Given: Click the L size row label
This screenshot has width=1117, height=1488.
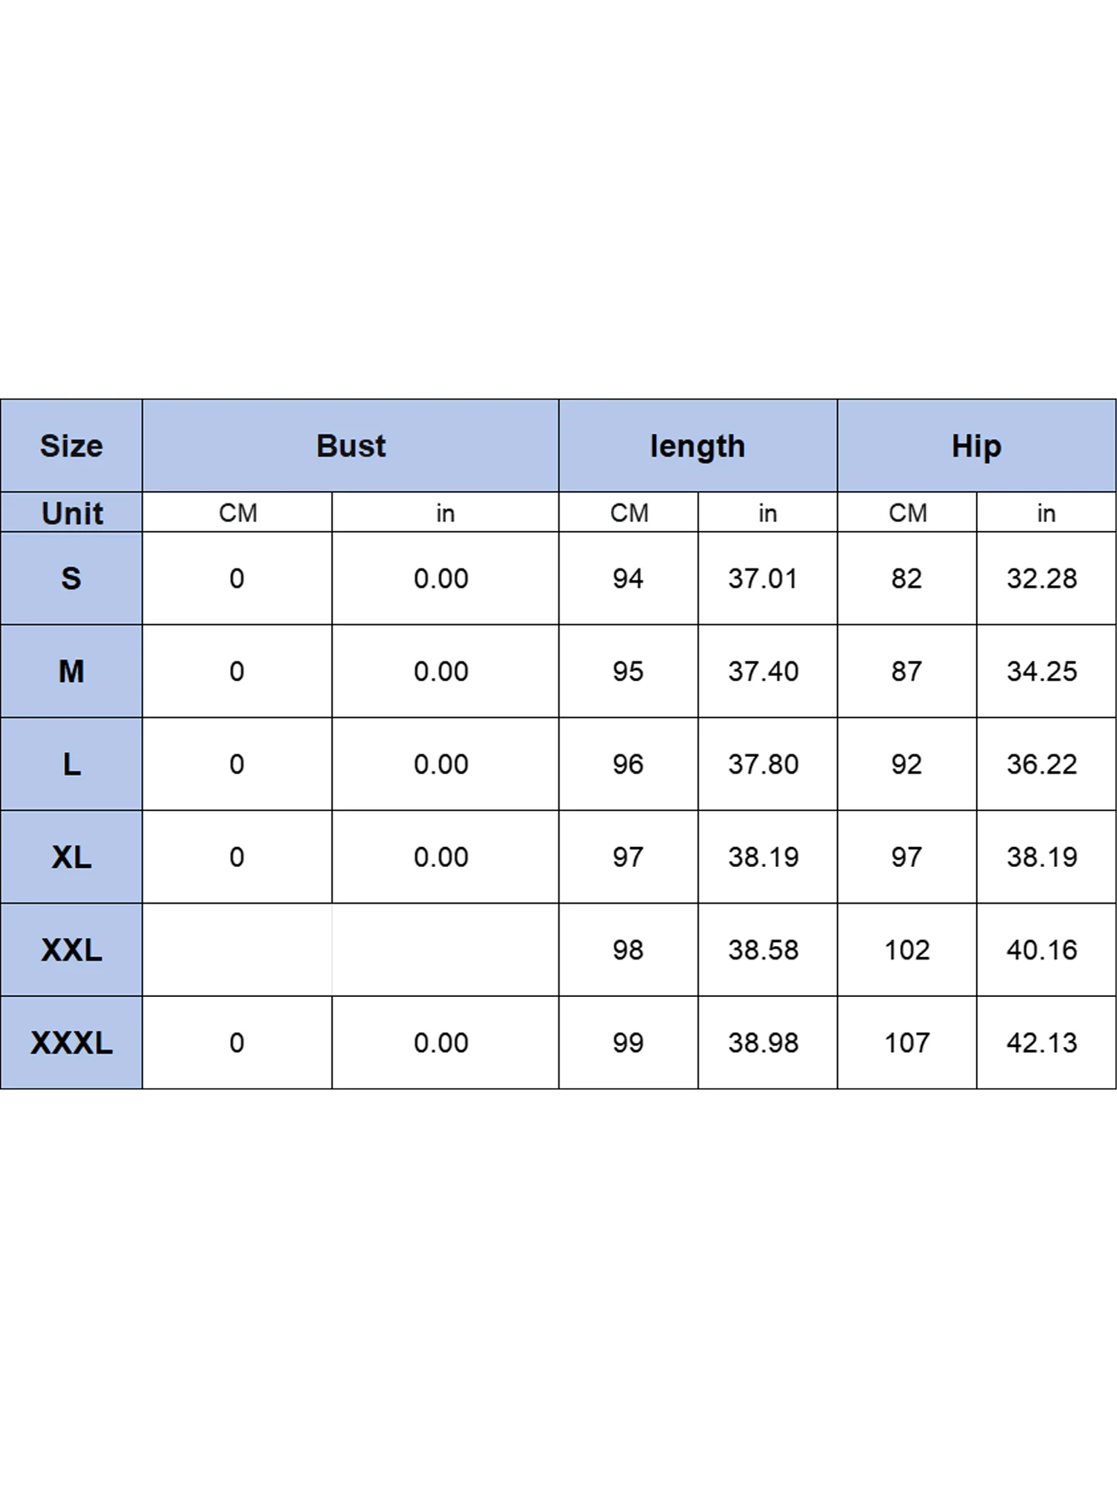Looking at the screenshot, I should coord(72,764).
